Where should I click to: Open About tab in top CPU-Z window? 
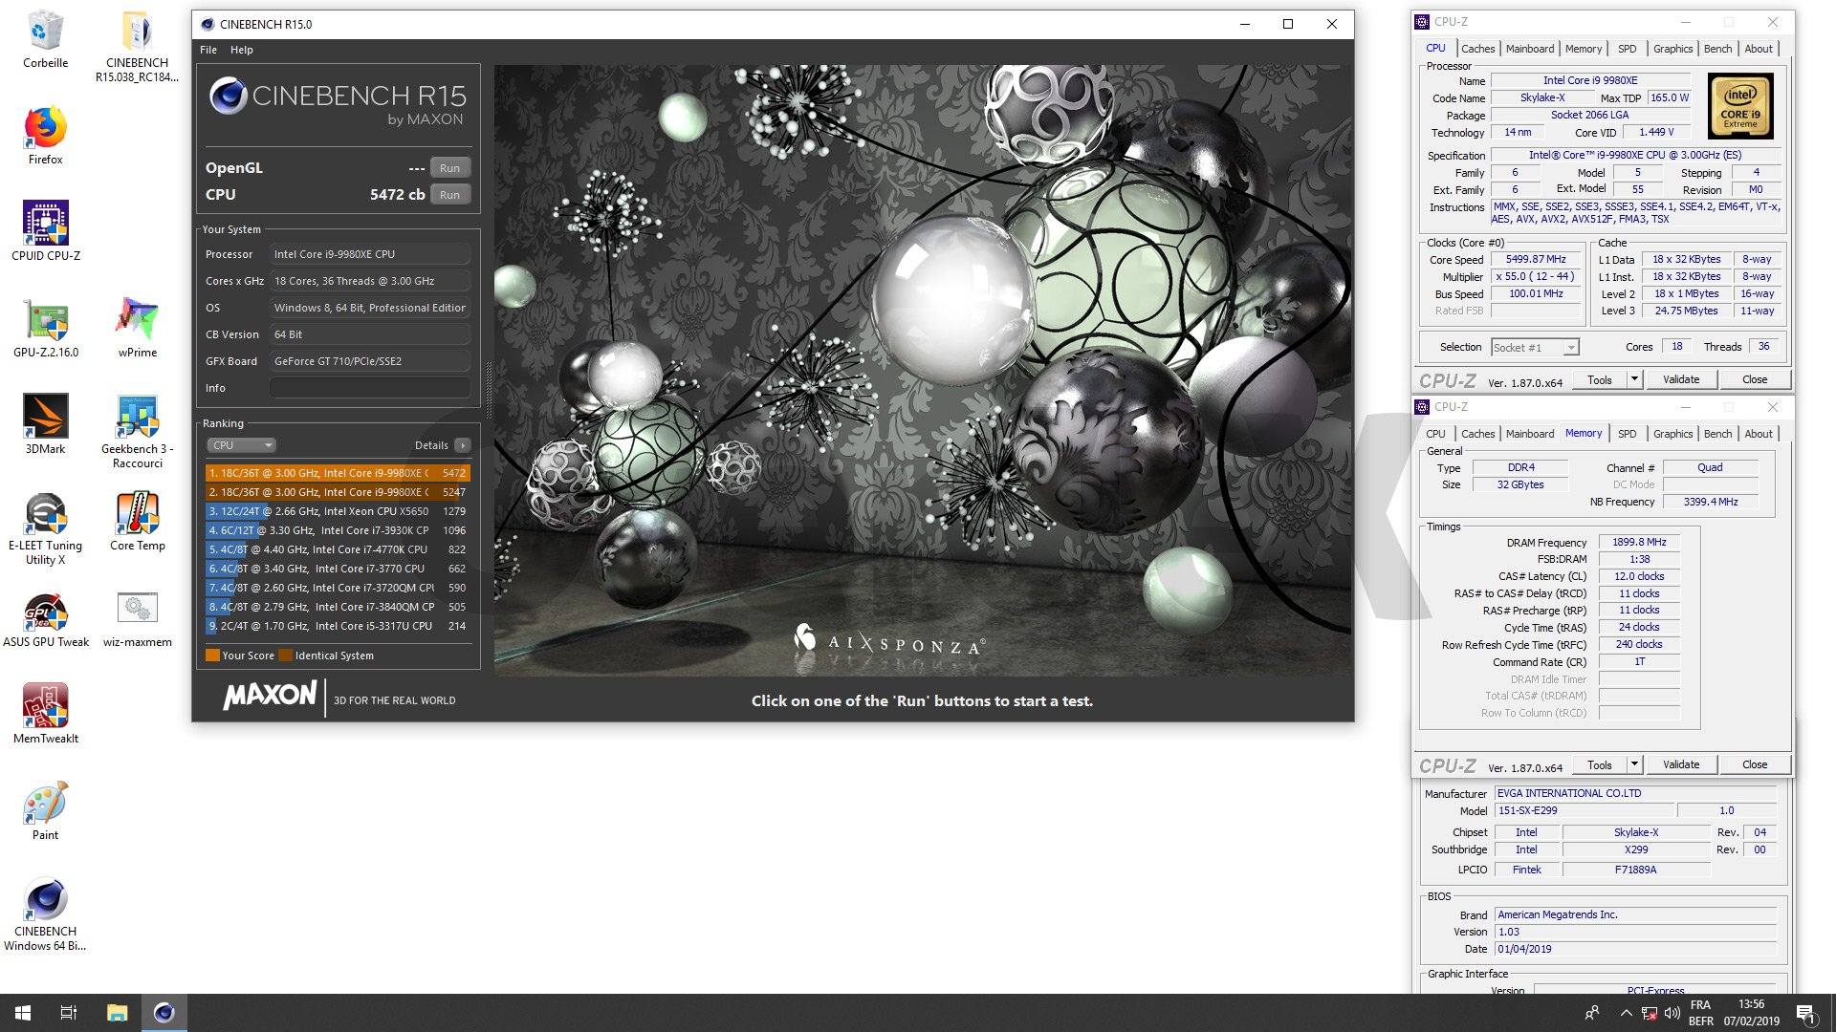1758,49
